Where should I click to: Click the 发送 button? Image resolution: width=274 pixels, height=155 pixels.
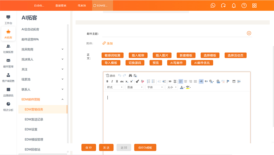[x=106, y=148]
